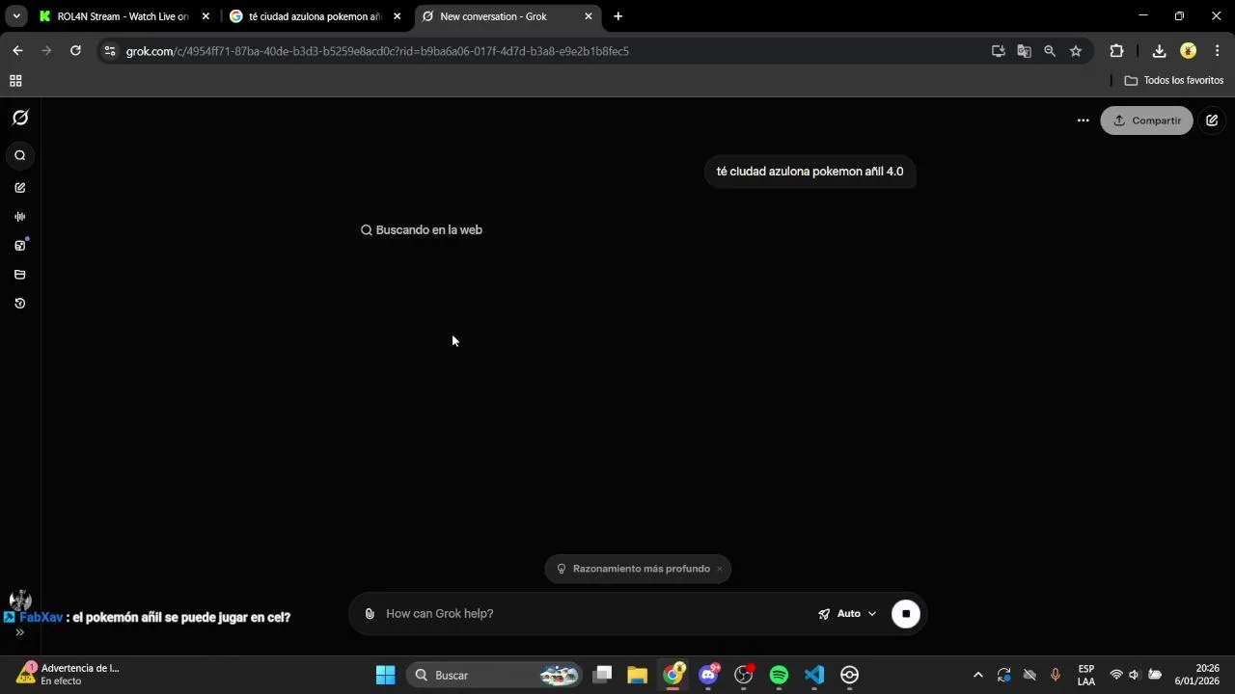Open Spotify from taskbar
This screenshot has width=1235, height=694.
pyautogui.click(x=779, y=675)
